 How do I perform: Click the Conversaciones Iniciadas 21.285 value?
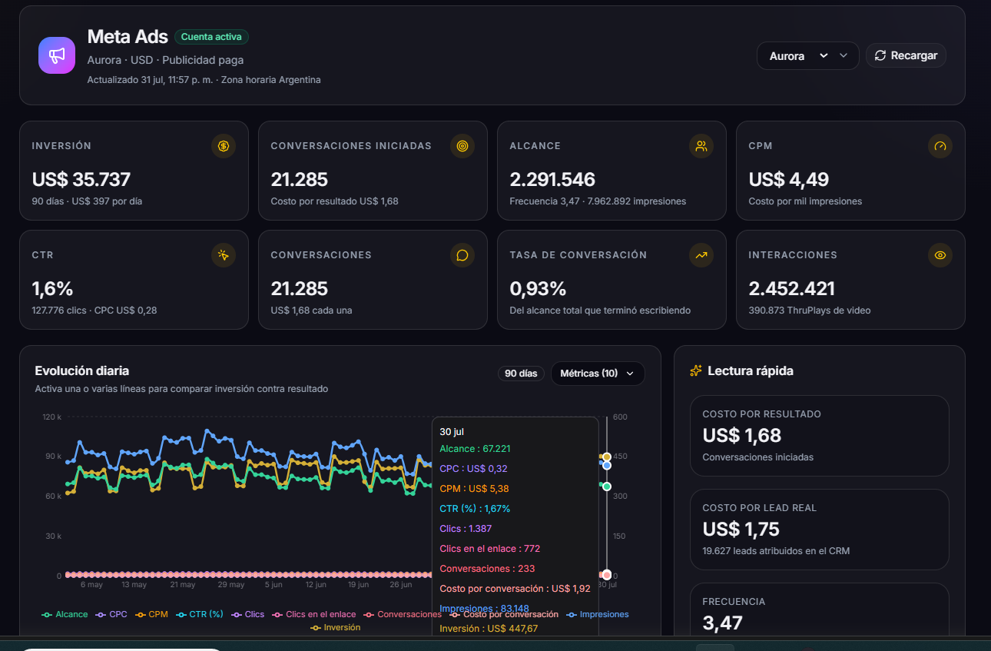click(x=300, y=180)
